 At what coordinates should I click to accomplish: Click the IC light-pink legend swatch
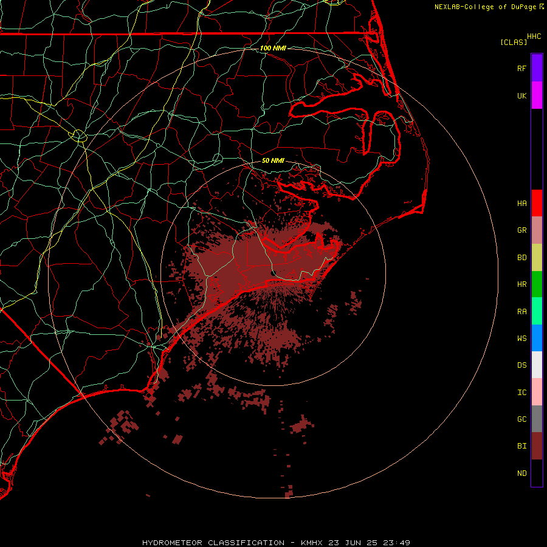coord(537,392)
